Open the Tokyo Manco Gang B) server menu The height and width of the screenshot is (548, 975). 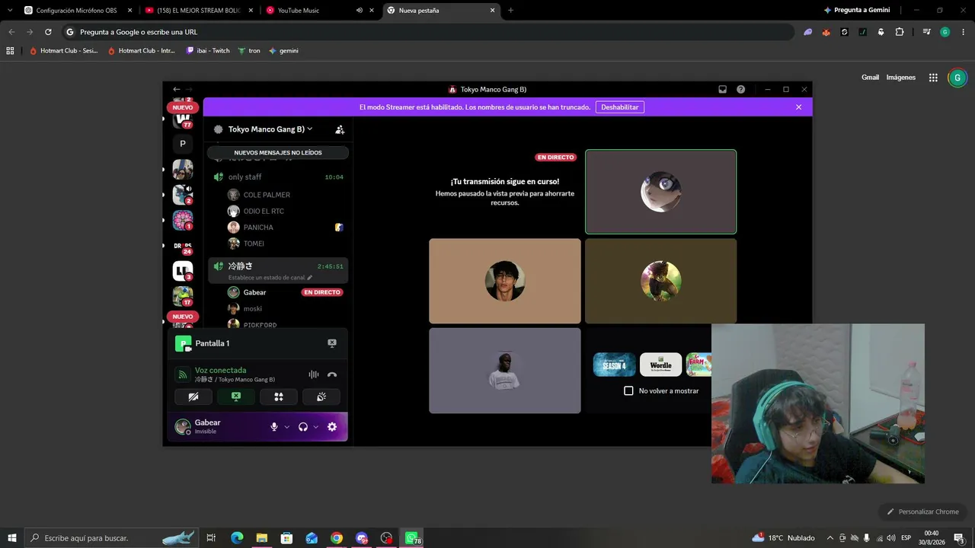pos(270,129)
